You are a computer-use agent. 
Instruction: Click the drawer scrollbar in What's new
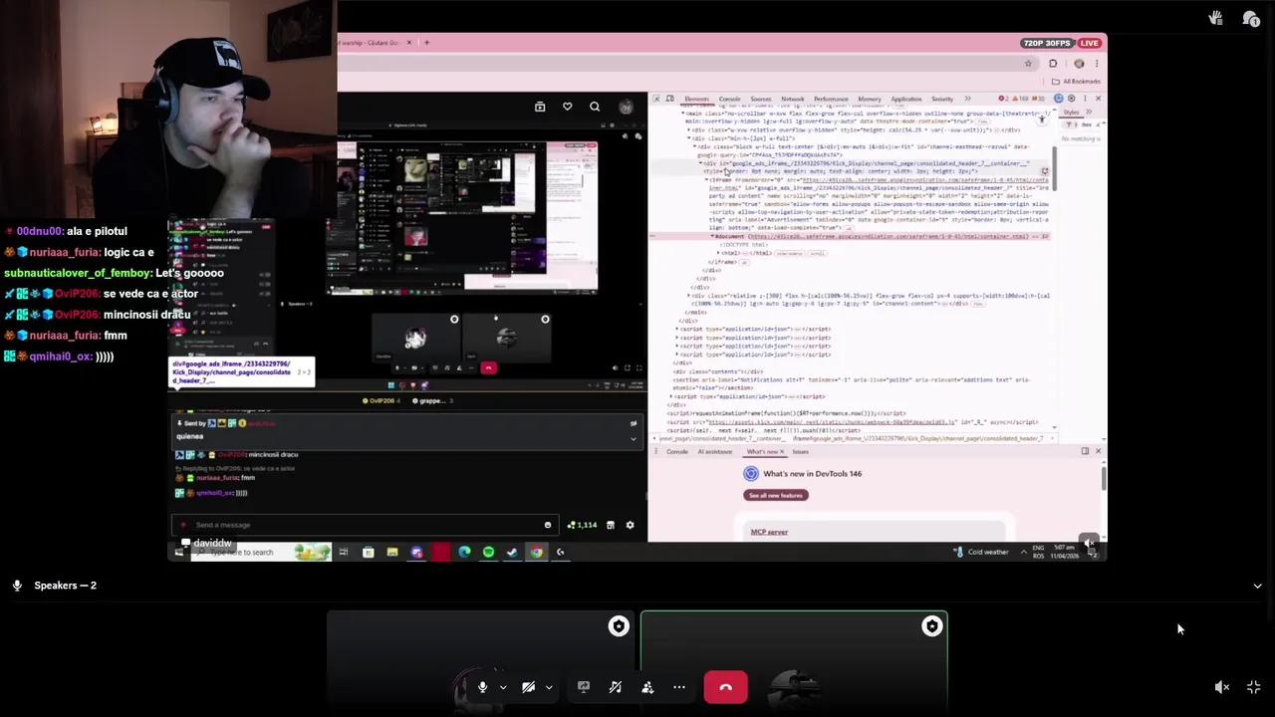pyautogui.click(x=1104, y=477)
